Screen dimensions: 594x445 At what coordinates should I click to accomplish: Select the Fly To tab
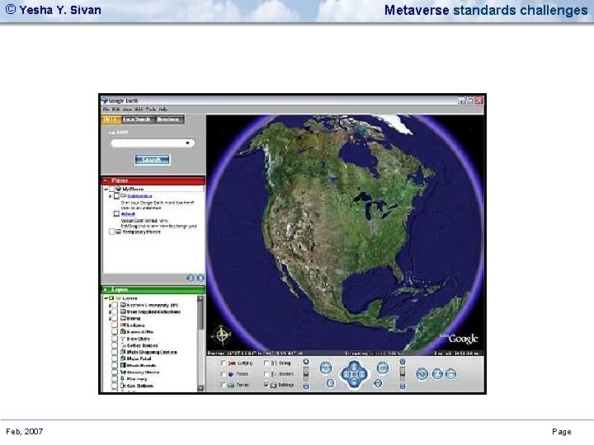[111, 119]
